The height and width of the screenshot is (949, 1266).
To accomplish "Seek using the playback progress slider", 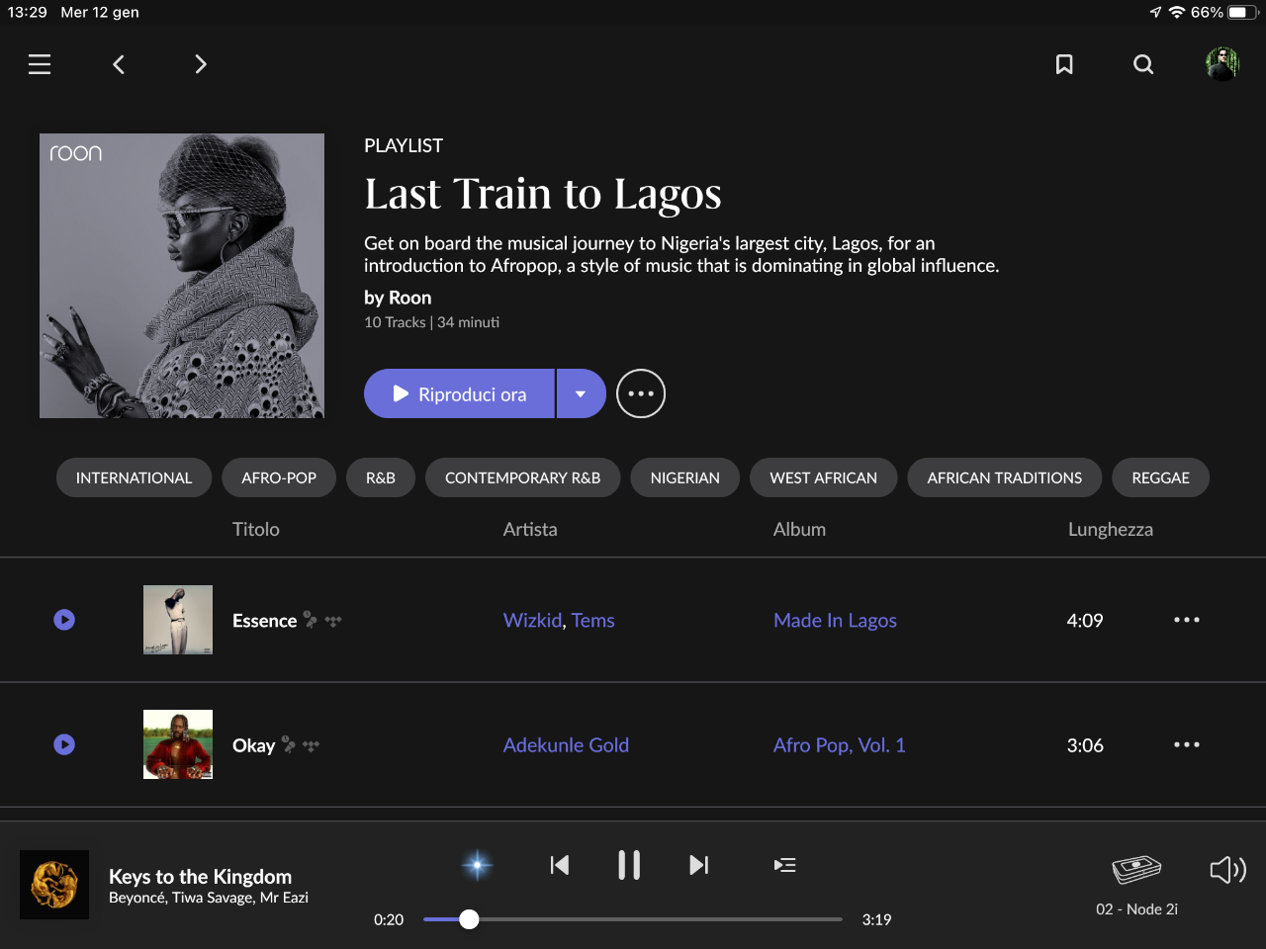I will coord(633,919).
